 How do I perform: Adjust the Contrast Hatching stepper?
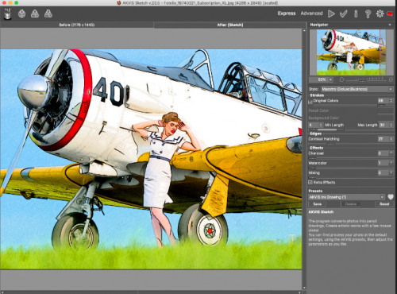tap(391, 139)
